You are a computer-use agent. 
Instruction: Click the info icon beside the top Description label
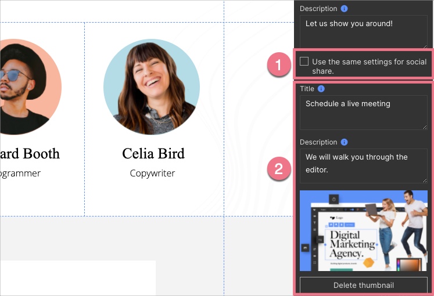tap(344, 9)
